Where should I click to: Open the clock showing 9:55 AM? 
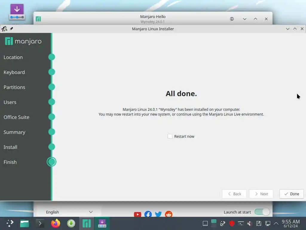tap(290, 223)
